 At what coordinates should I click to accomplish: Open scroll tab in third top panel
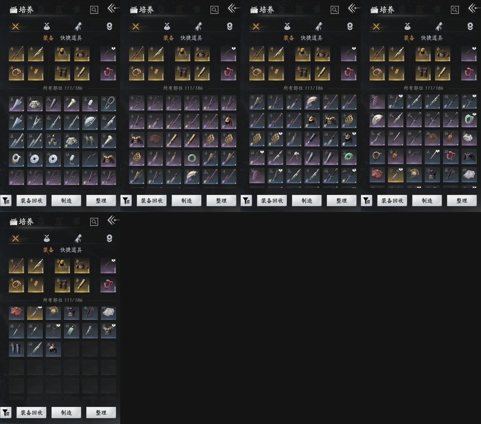(319, 26)
